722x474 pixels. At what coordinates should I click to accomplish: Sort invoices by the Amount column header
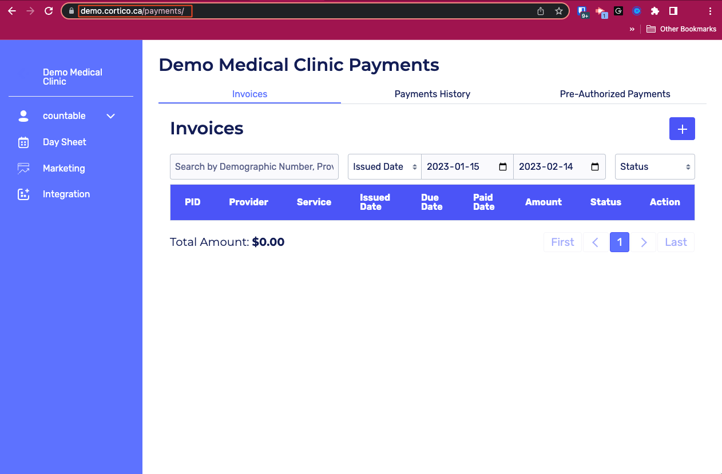pos(544,202)
